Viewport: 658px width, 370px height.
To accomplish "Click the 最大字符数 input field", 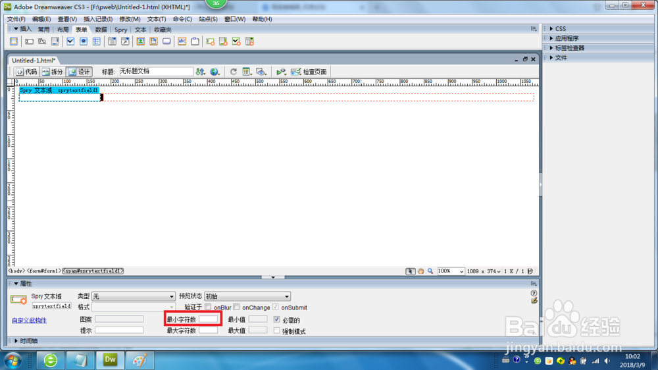I will pyautogui.click(x=208, y=330).
